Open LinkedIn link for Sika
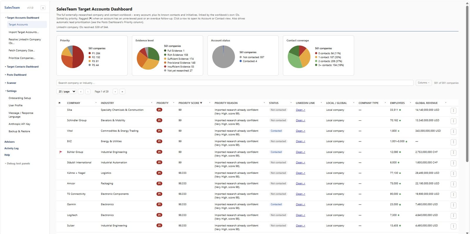This screenshot has width=470, height=234. tap(301, 110)
